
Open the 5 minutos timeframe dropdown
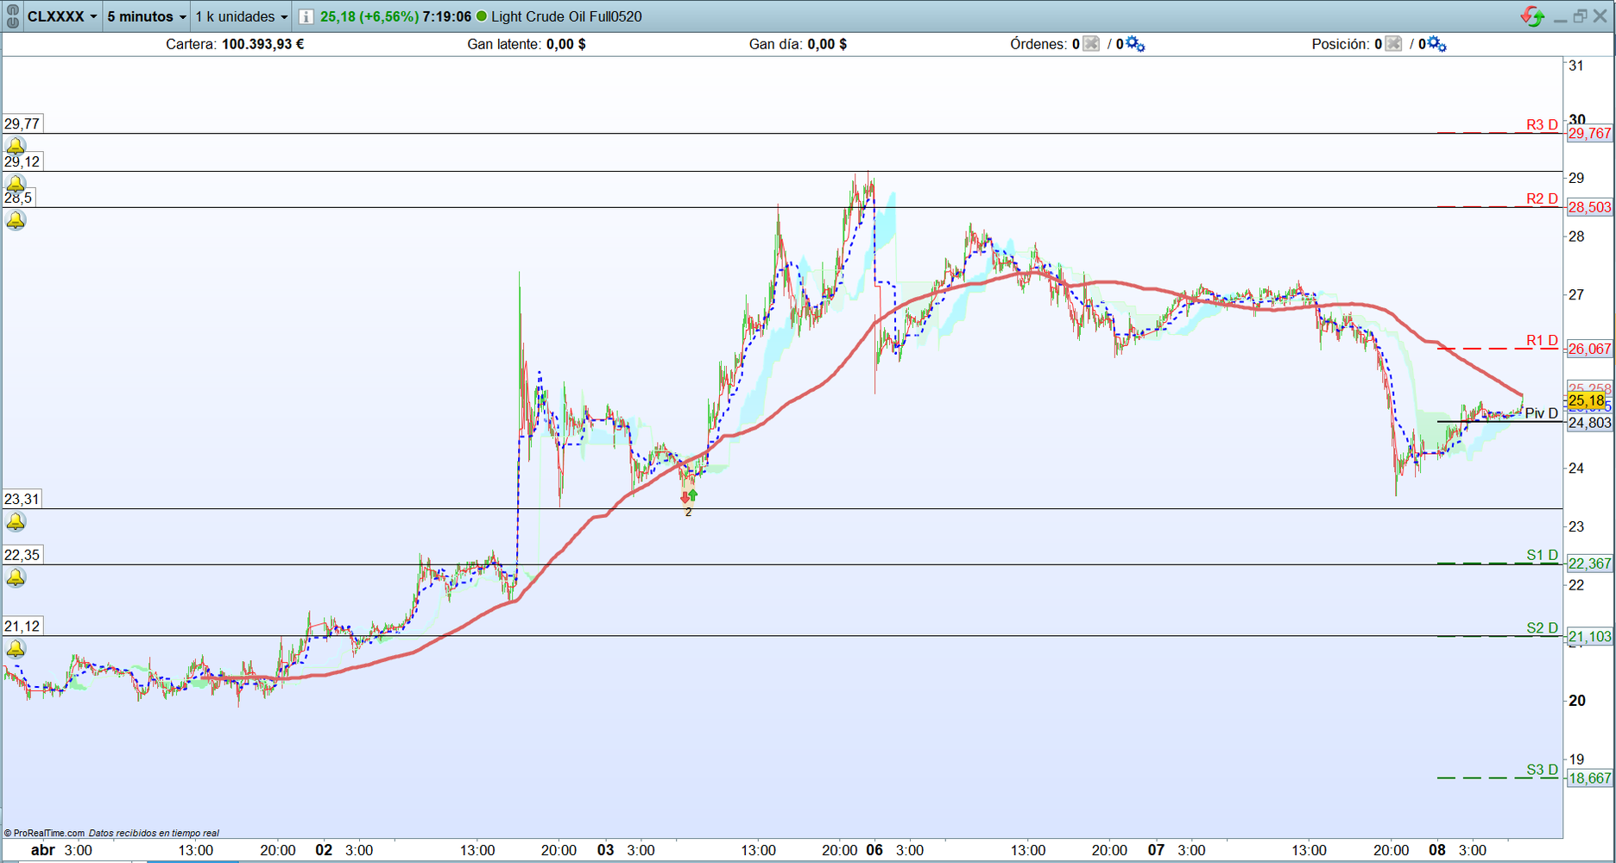(147, 16)
